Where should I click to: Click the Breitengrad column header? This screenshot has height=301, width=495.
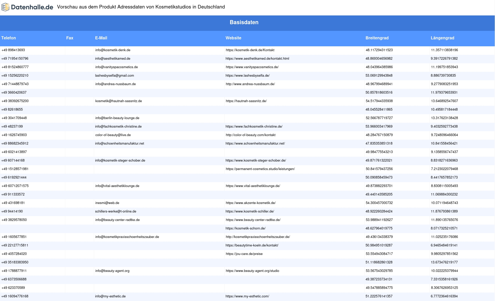pyautogui.click(x=377, y=38)
